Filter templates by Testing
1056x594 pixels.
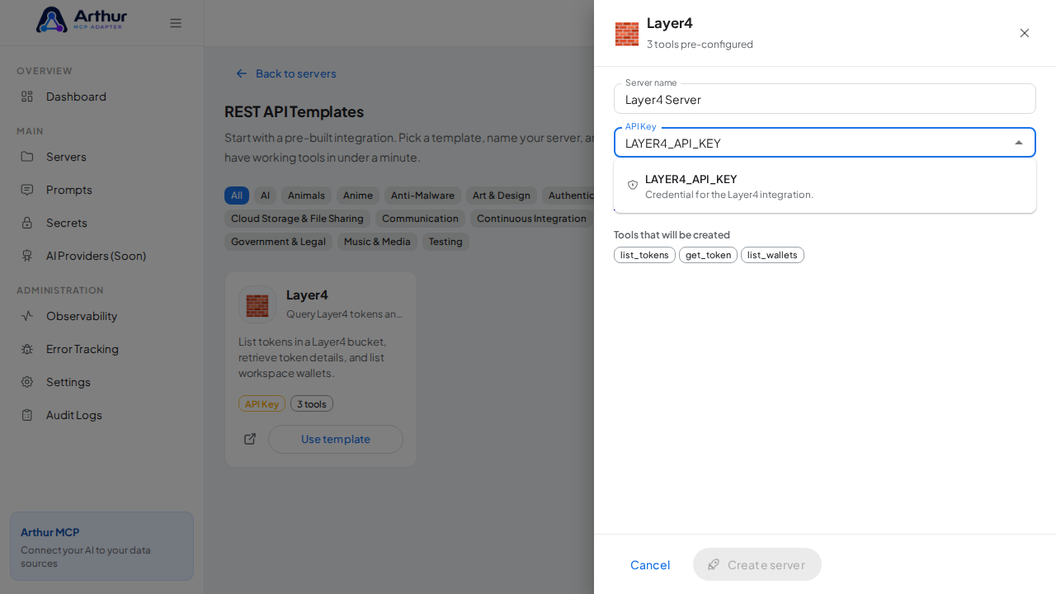pos(445,242)
